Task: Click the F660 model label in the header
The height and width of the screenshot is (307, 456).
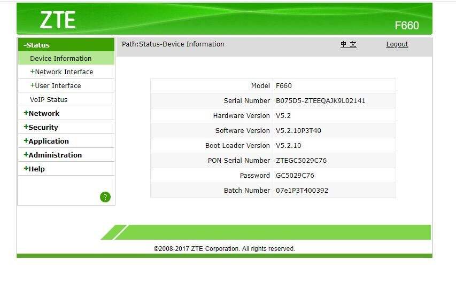Action: tap(406, 26)
